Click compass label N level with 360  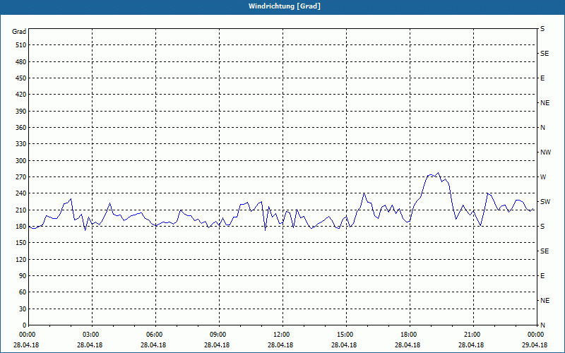(542, 128)
